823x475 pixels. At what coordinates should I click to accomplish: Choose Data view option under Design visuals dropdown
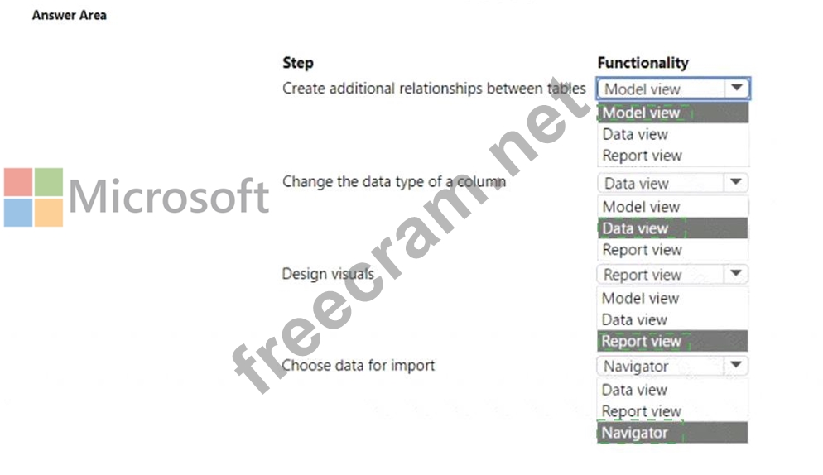[634, 319]
